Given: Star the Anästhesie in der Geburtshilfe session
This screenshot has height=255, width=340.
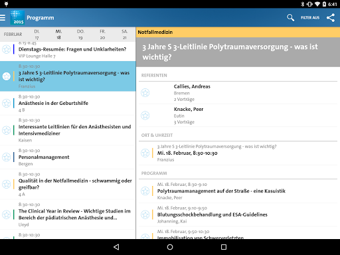Looking at the screenshot, I should (x=7, y=103).
